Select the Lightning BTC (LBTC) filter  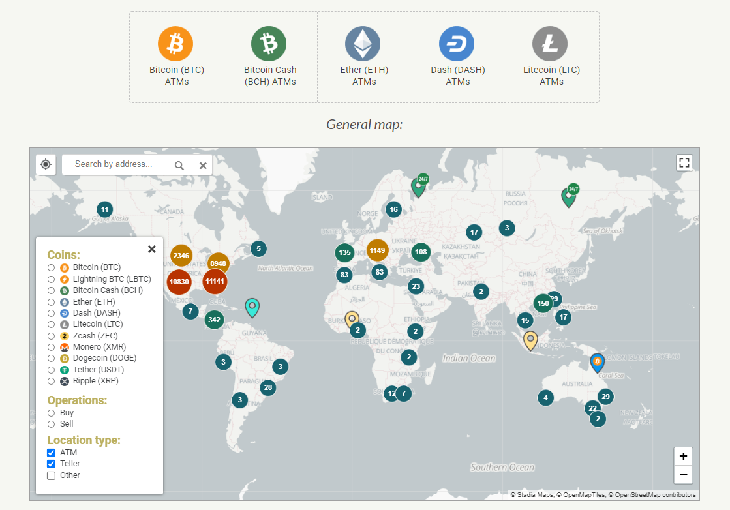tap(52, 279)
